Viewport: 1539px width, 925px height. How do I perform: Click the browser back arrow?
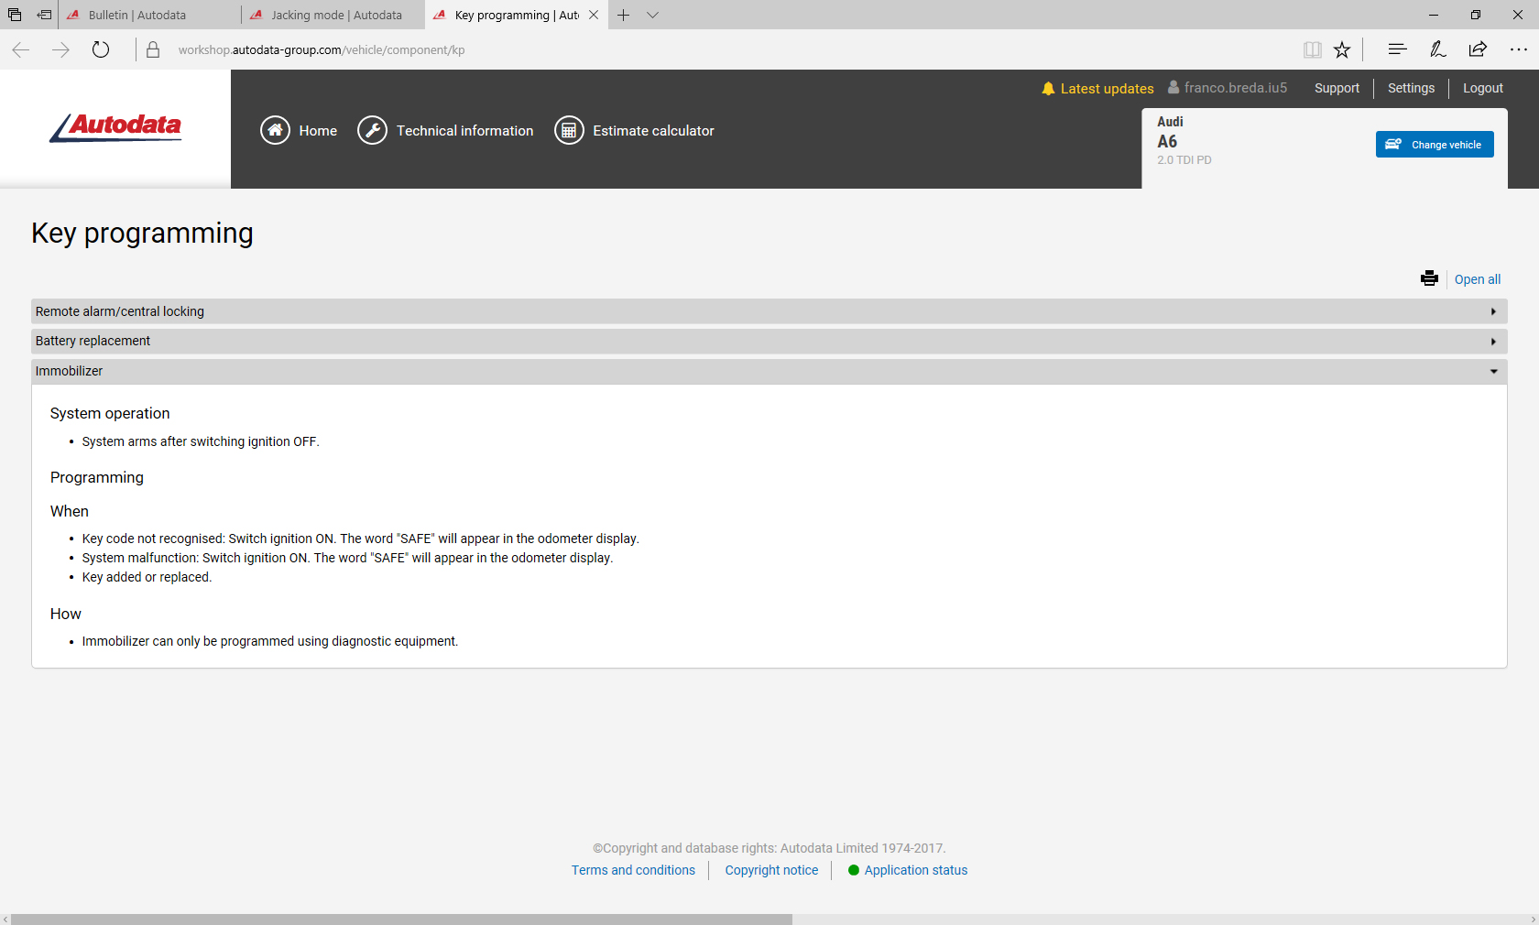[21, 49]
